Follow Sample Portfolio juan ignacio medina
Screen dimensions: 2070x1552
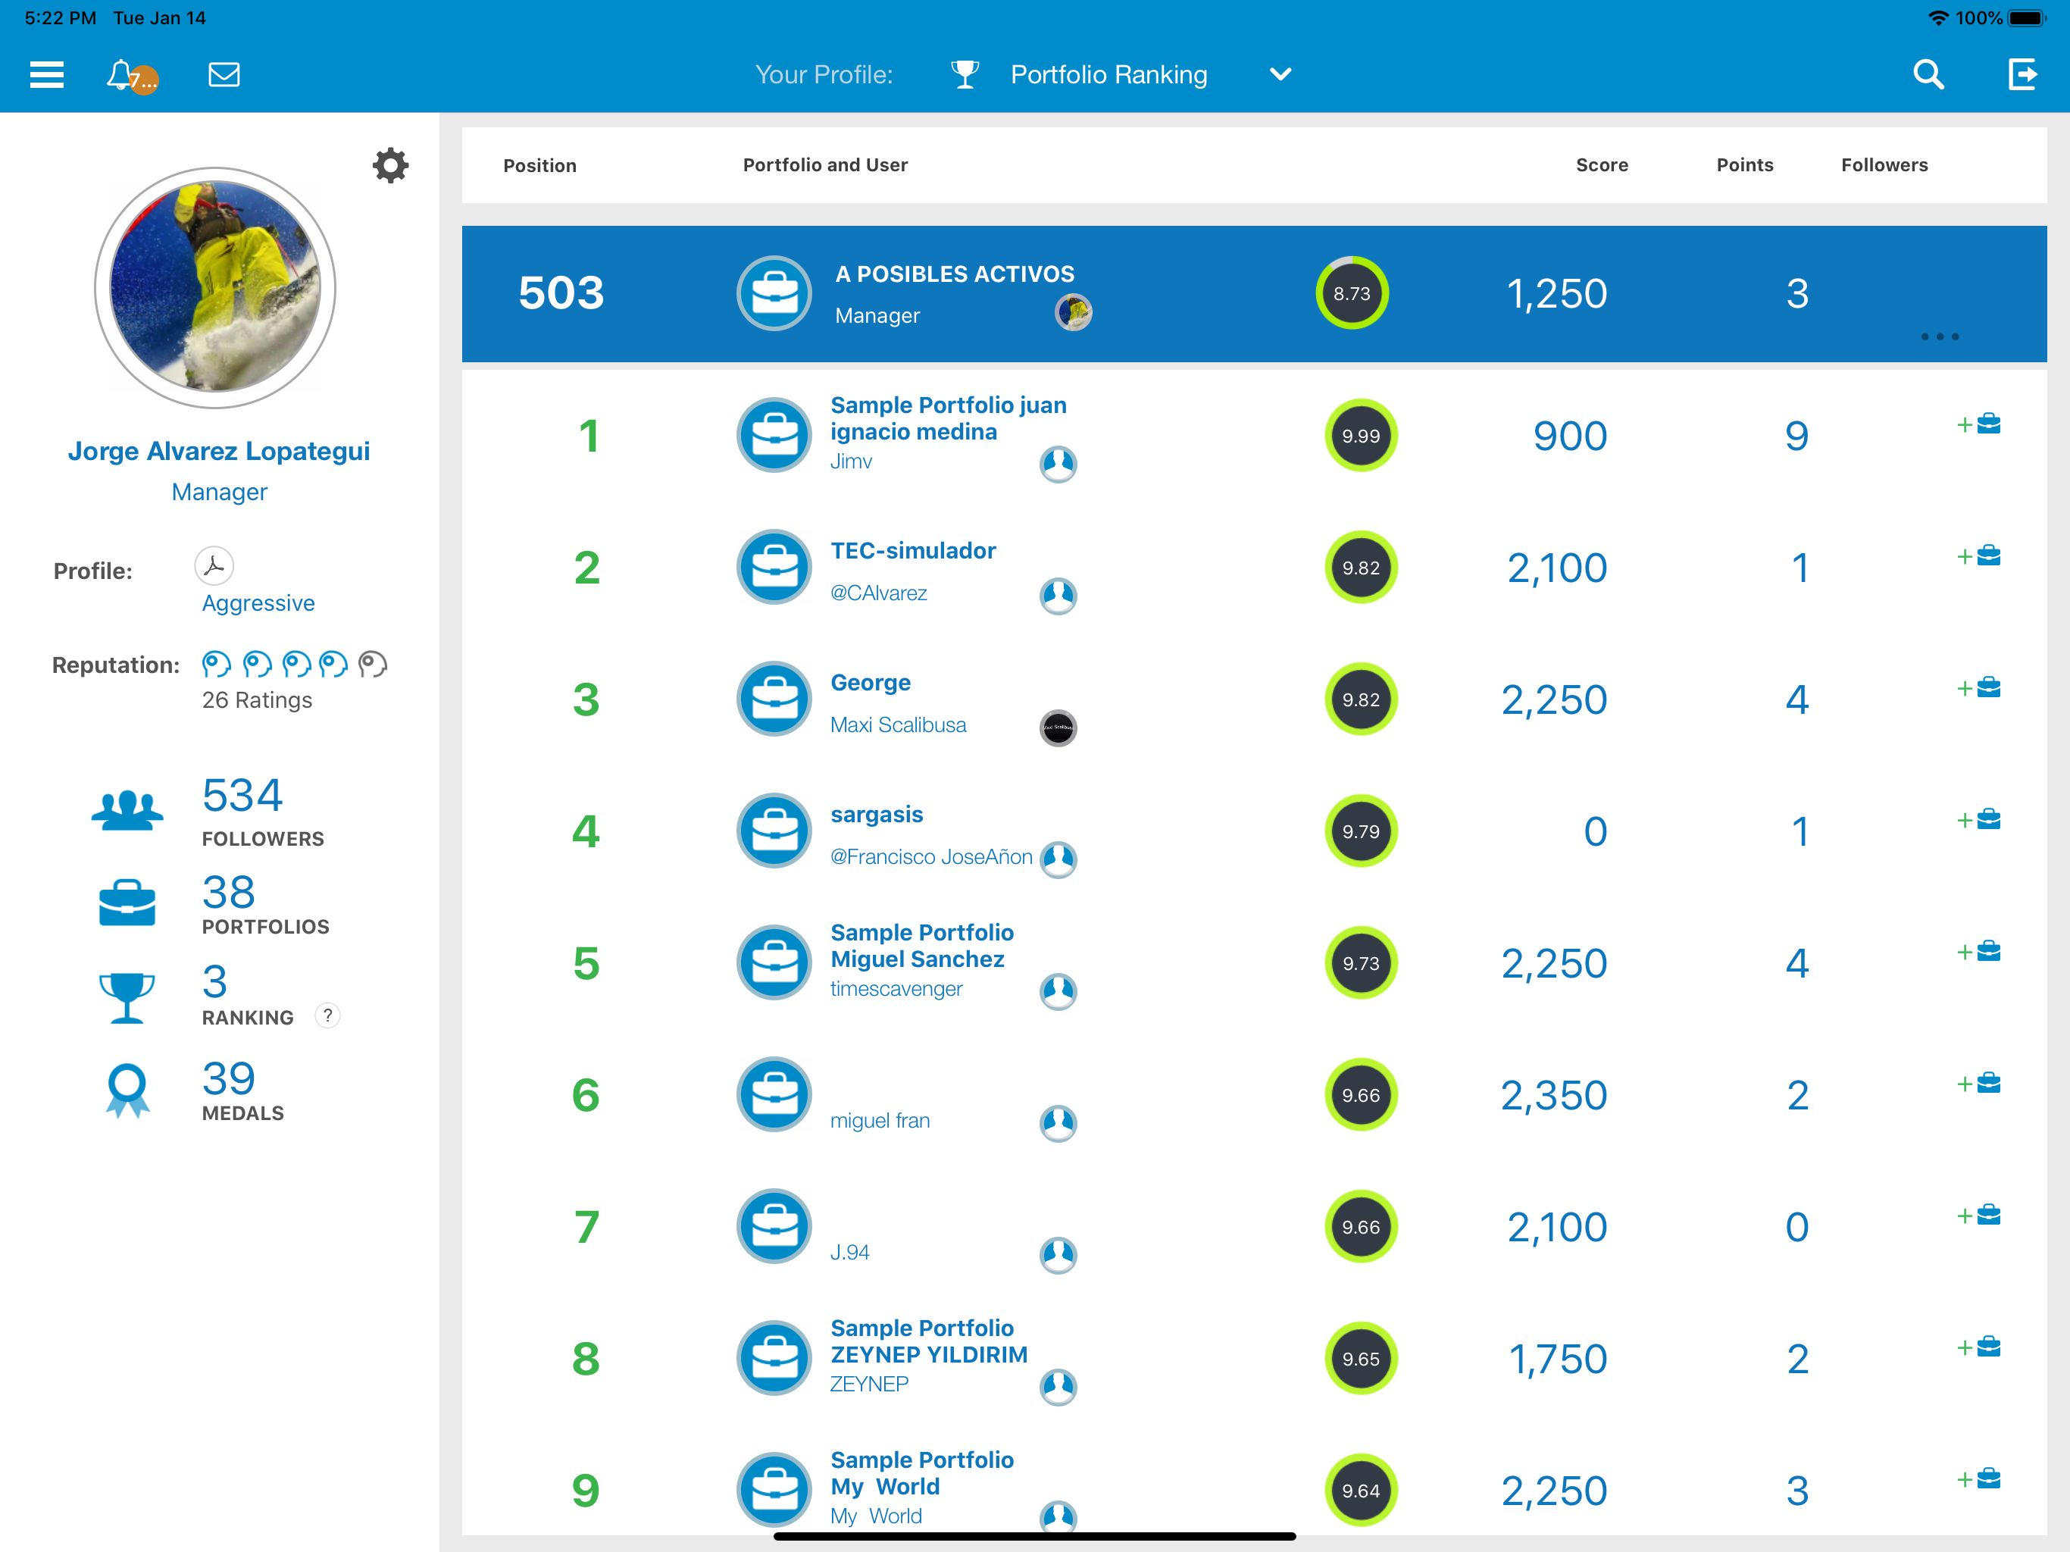pos(1978,425)
